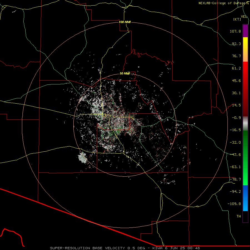Click the TH legend label
250x250 pixels.
pos(239,216)
